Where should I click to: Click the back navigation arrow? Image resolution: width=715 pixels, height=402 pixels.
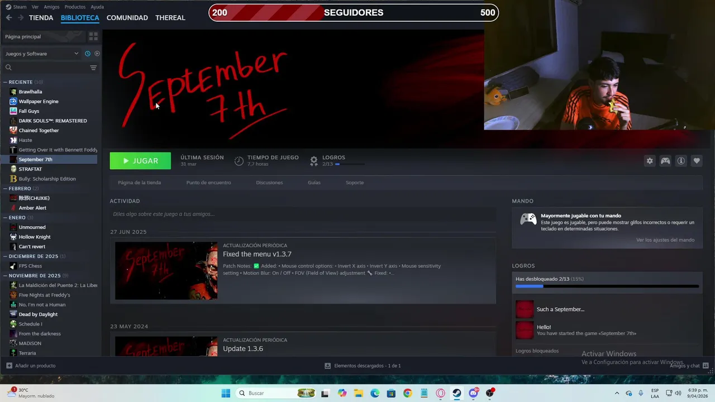(8, 18)
